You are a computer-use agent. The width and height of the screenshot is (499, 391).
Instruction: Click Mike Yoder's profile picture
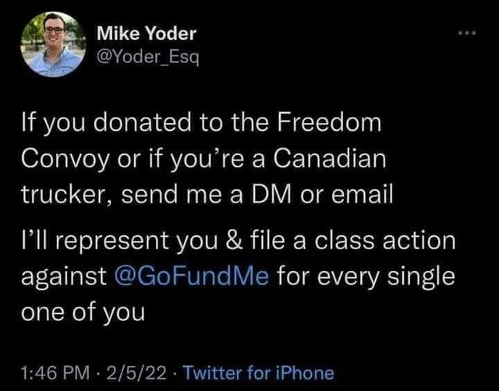pos(53,44)
